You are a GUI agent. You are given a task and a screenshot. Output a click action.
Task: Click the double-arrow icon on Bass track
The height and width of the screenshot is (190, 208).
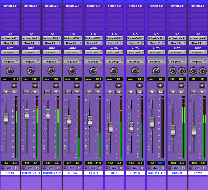tap(17, 168)
